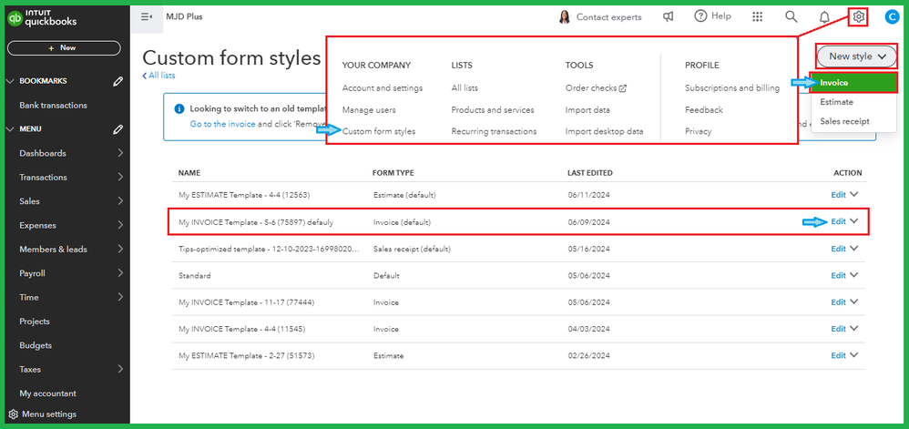The image size is (909, 429).
Task: Click the All lists back link
Action: coord(158,76)
